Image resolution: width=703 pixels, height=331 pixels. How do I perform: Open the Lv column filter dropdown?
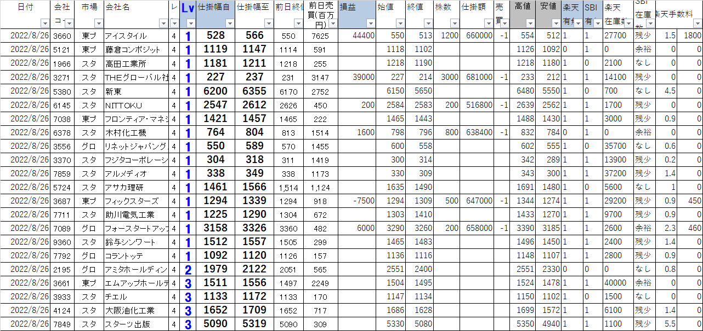(x=190, y=24)
